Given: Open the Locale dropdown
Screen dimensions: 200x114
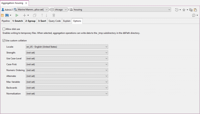Looking at the screenshot, I should click(x=67, y=47).
